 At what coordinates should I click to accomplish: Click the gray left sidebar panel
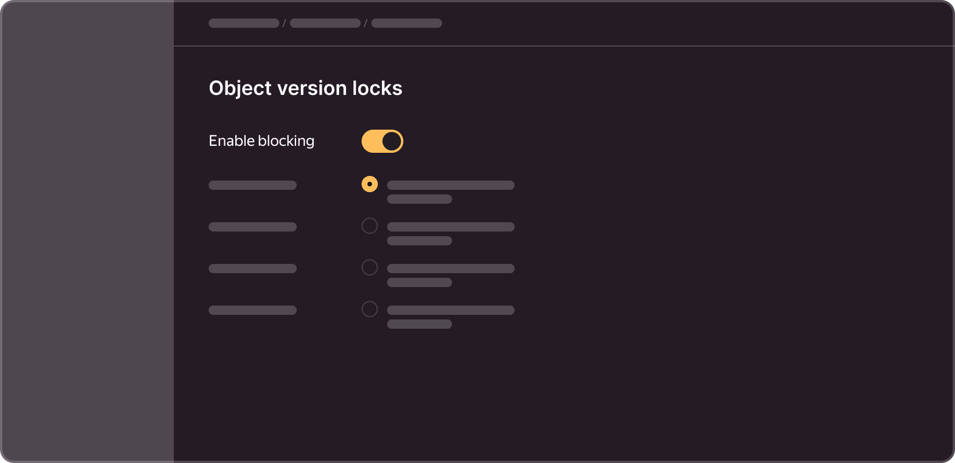point(87,231)
